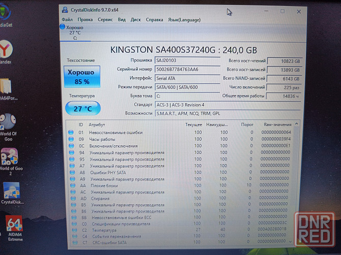The image size is (341, 255).
Task: Click the status icon of attribute A8
Action: (x=72, y=172)
